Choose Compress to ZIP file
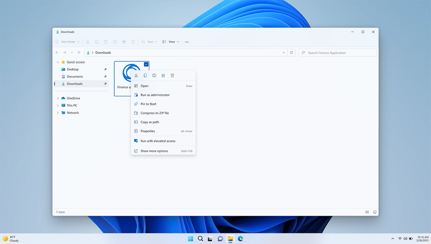Image resolution: width=431 pixels, height=244 pixels. coord(154,113)
